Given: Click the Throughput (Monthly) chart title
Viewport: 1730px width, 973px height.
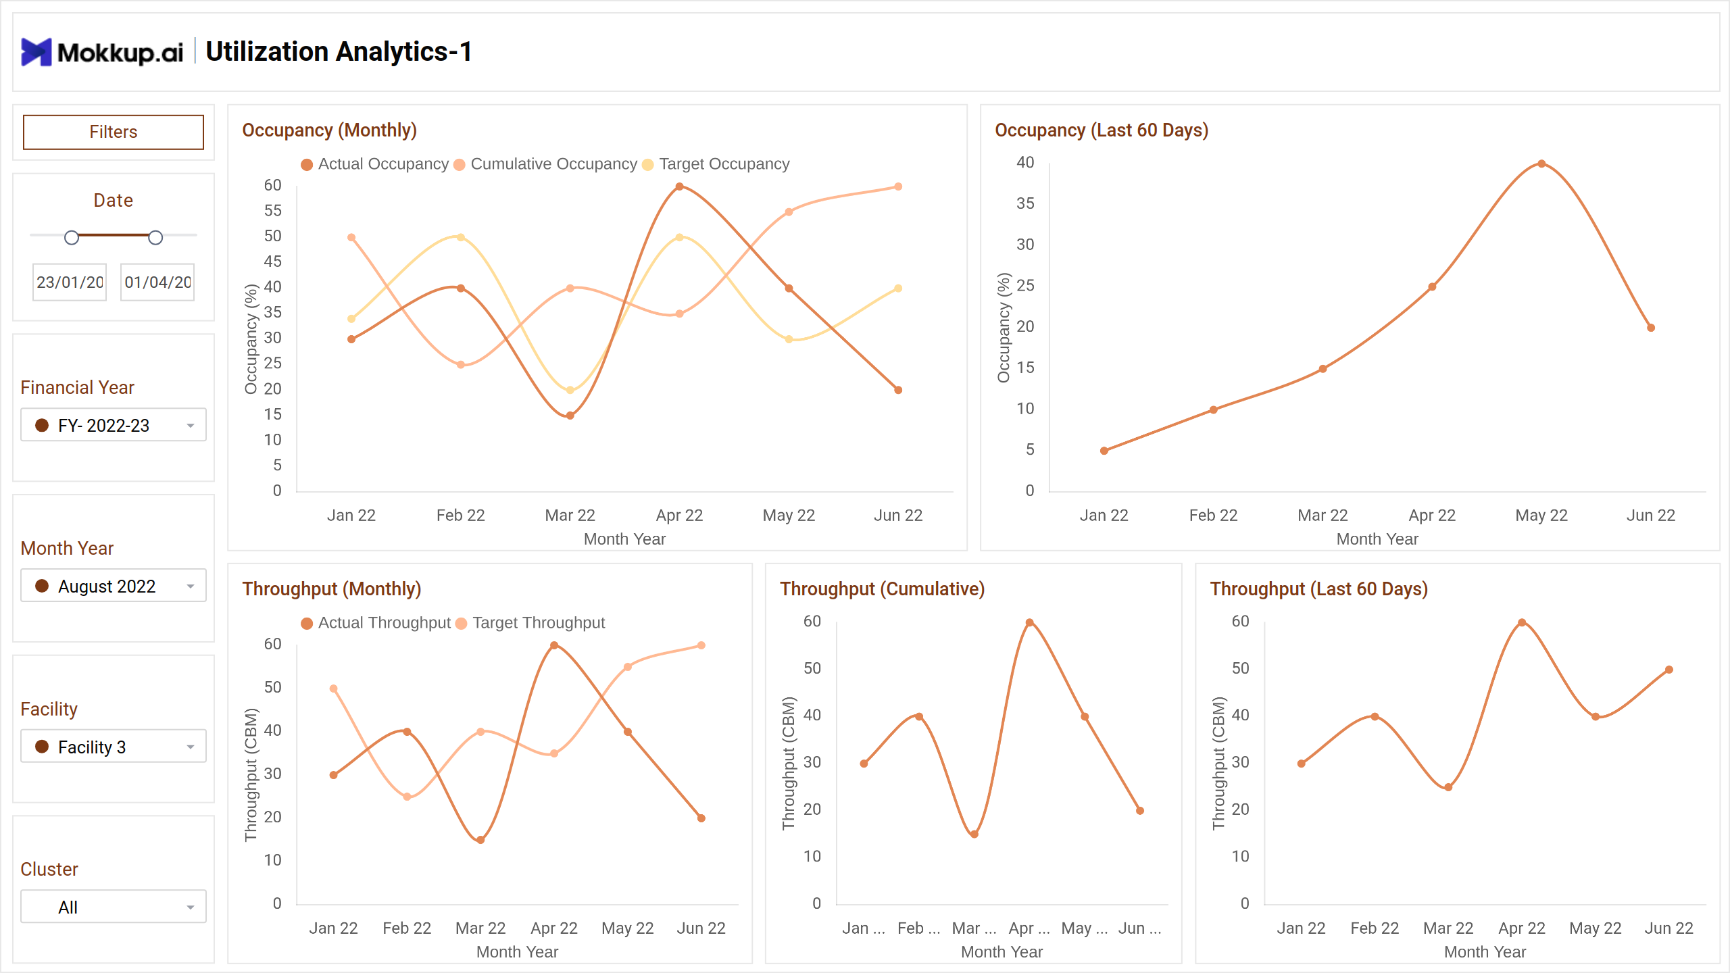Looking at the screenshot, I should point(332,589).
